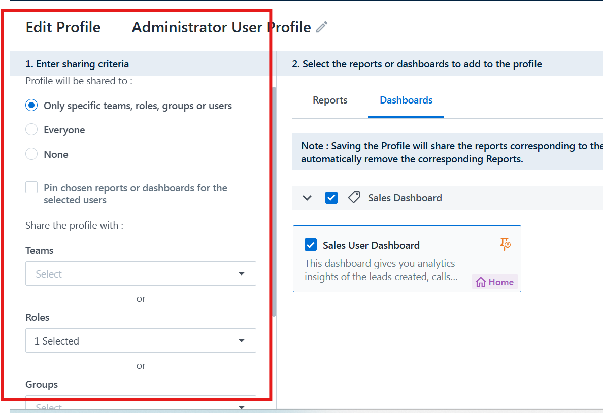Open the Dashboards tab

click(406, 100)
